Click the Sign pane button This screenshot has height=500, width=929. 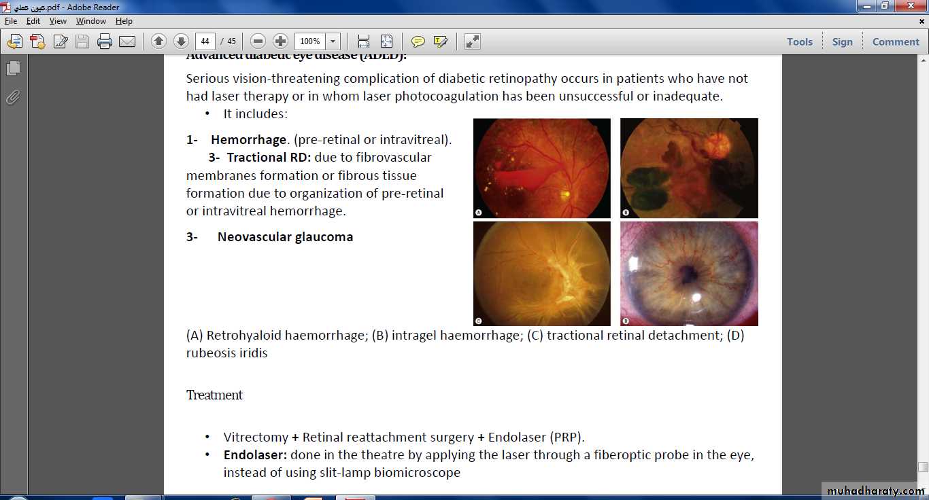pyautogui.click(x=842, y=41)
